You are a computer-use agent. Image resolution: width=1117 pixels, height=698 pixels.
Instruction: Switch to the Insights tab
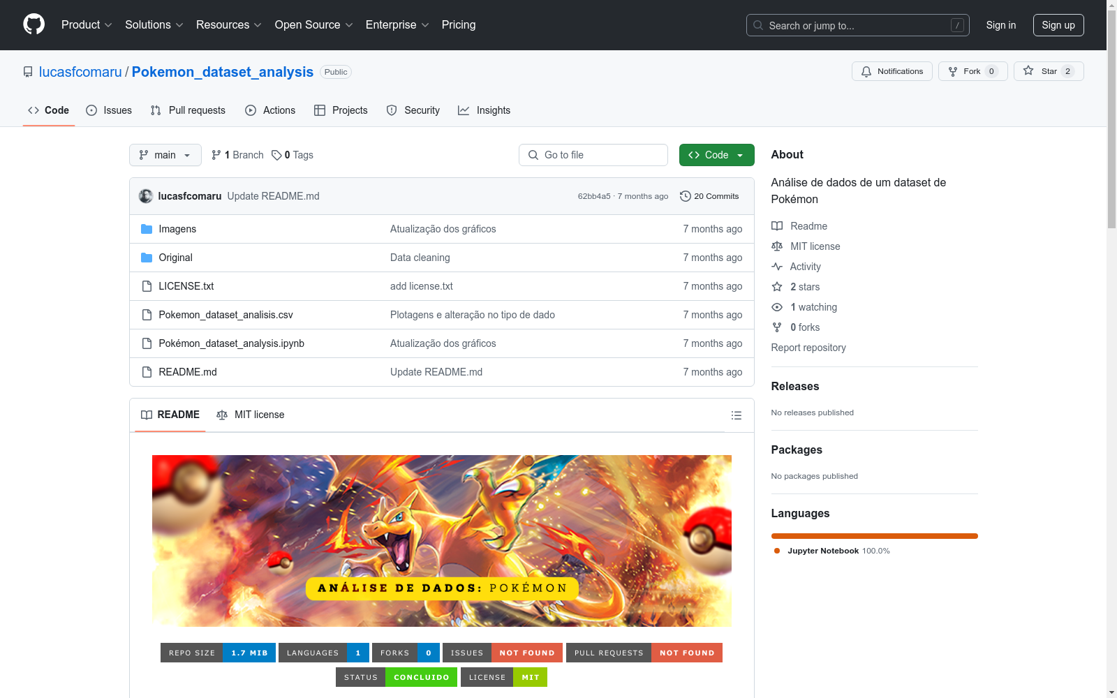(484, 110)
